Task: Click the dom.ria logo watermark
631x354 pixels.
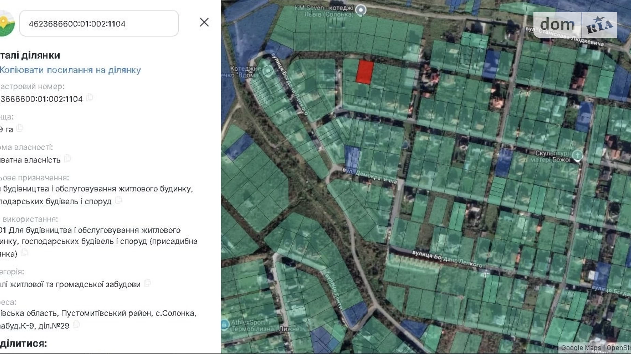Action: pyautogui.click(x=575, y=25)
